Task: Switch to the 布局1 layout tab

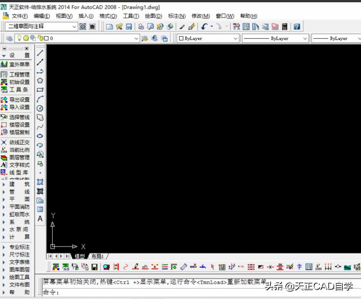Action: (x=98, y=257)
